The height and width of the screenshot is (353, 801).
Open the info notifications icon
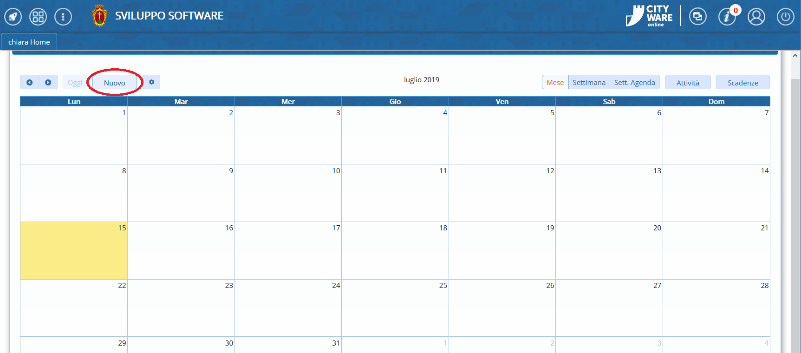[726, 17]
